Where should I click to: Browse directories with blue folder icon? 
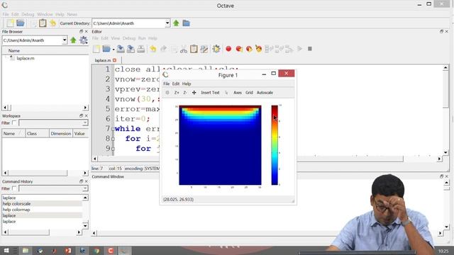click(186, 23)
